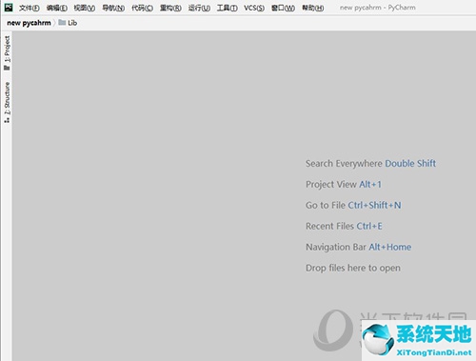Screen dimensions: 476x361
Task: Select Lib text in navigation breadcrumb
Action: (72, 23)
